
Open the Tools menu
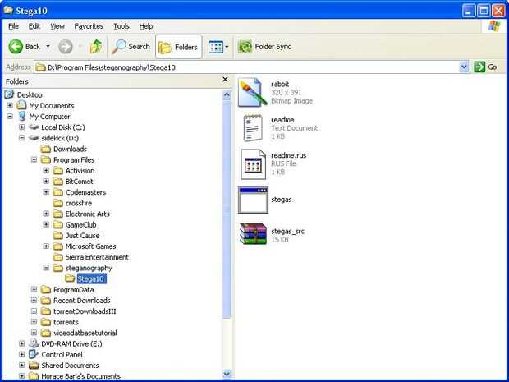(x=122, y=26)
